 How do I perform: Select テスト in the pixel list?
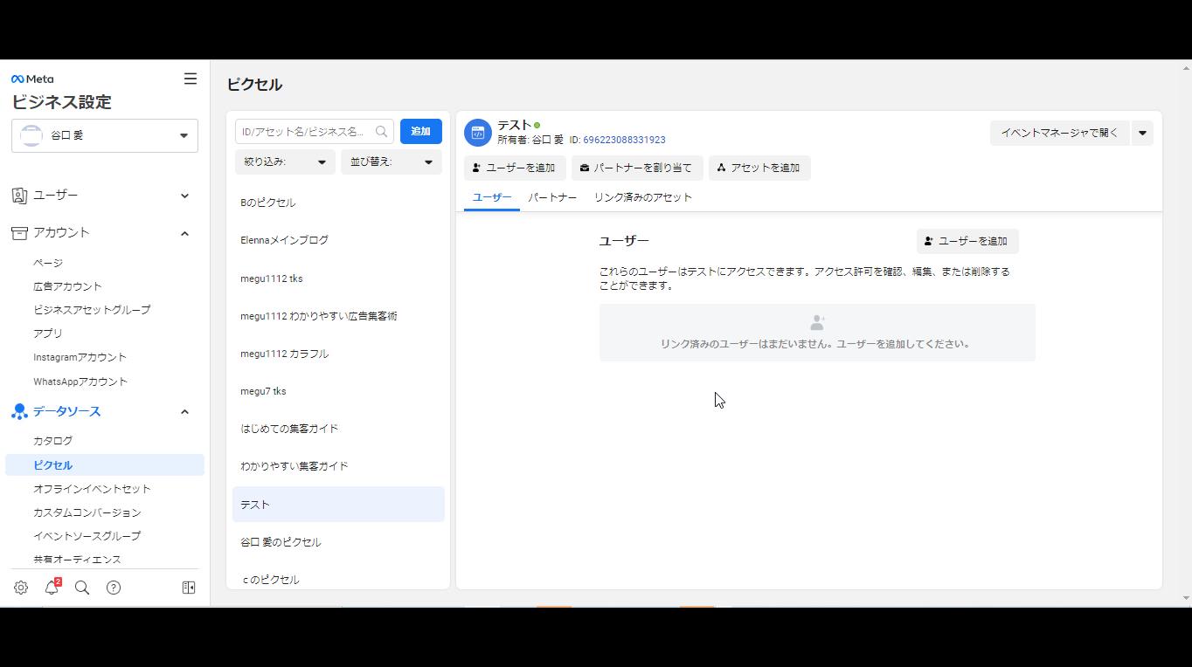[x=338, y=505]
